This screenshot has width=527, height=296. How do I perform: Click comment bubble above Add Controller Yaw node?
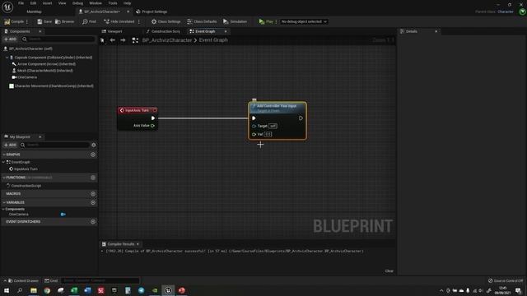(254, 100)
